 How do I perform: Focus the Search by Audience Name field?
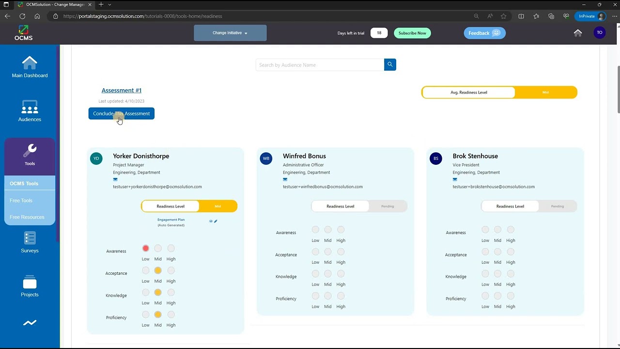click(320, 64)
